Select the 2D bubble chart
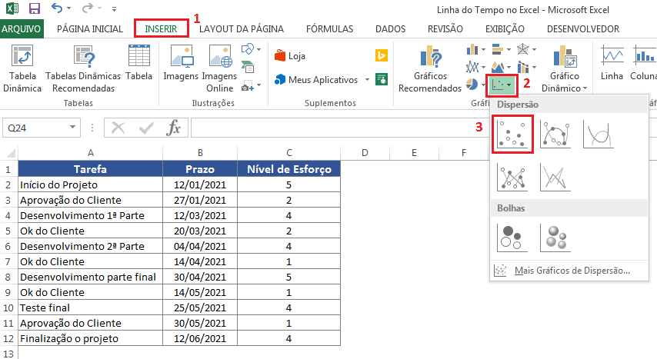Viewport: 657px width, 359px height. (512, 237)
